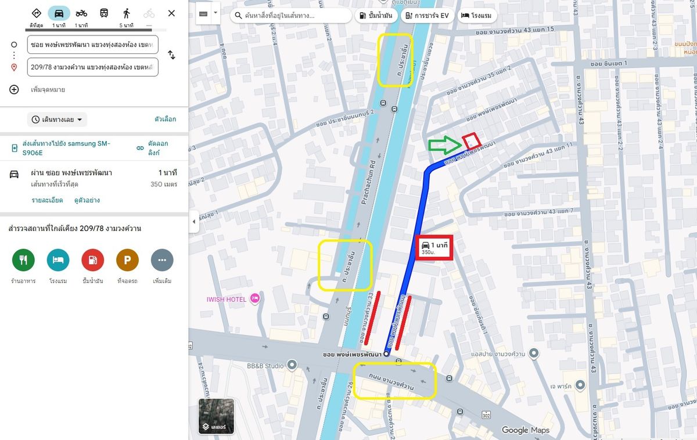This screenshot has width=697, height=440.
Task: Select the driving (car) travel mode
Action: tap(59, 13)
